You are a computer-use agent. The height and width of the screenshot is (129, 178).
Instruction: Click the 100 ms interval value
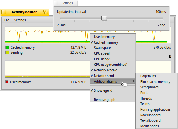click(161, 12)
